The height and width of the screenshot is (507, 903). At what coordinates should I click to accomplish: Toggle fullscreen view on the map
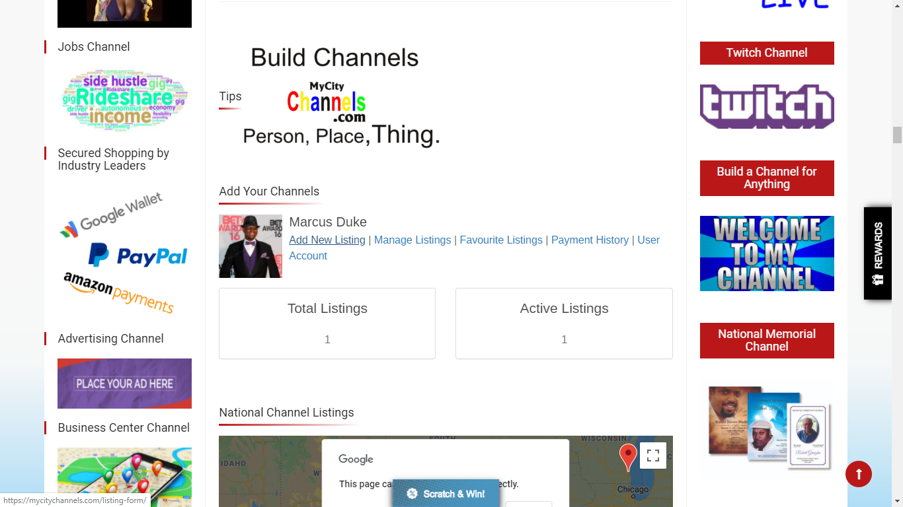[x=653, y=455]
